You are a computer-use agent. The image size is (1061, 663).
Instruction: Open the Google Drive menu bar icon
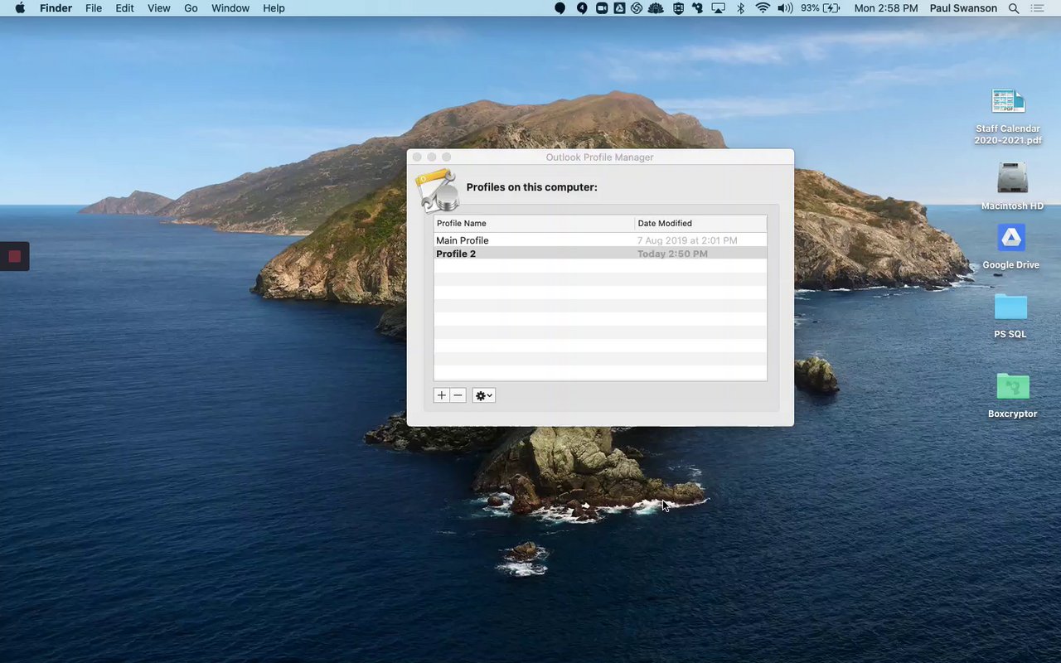[x=619, y=8]
